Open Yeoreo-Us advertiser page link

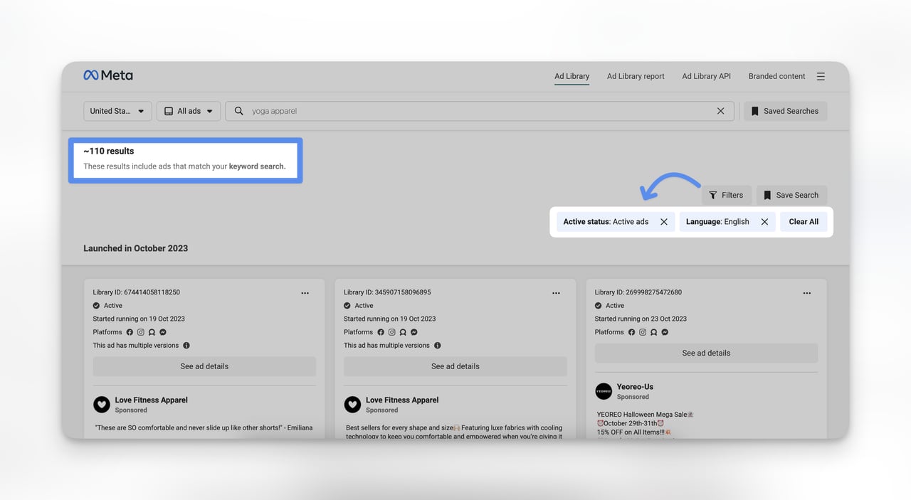point(635,387)
